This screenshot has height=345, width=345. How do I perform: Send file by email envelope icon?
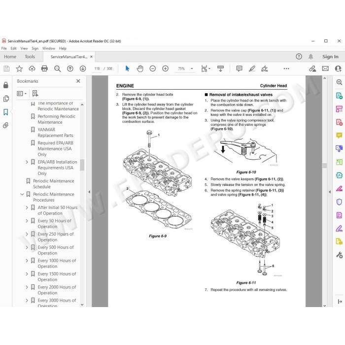click(x=325, y=69)
